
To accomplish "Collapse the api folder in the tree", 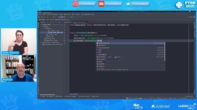I will [43, 27].
